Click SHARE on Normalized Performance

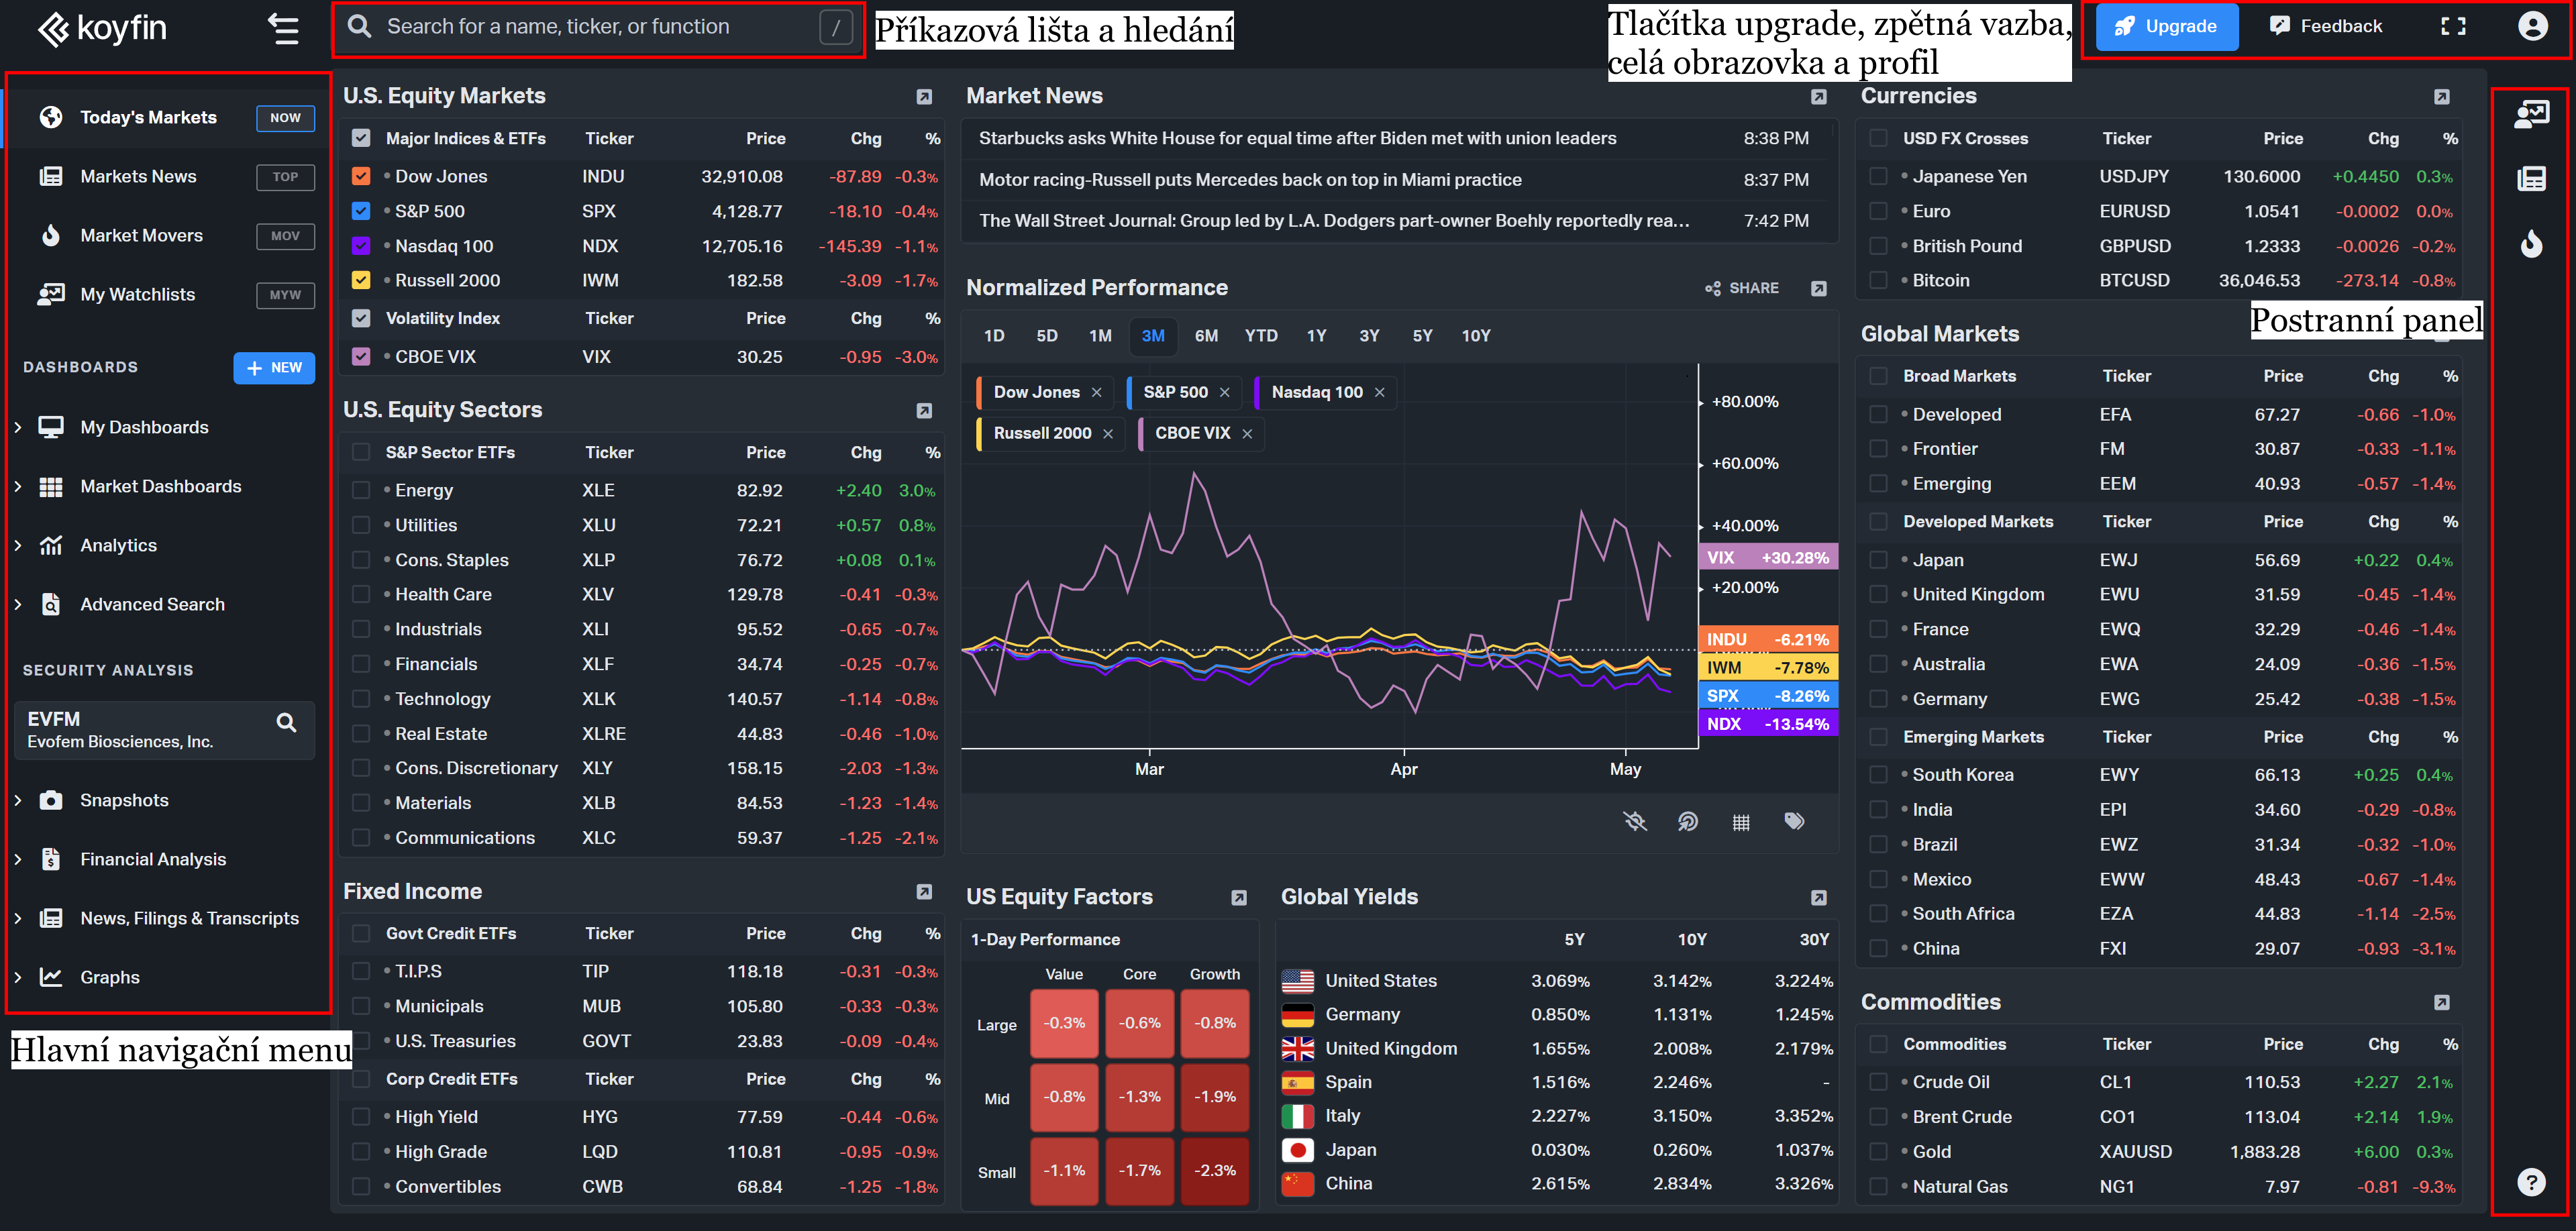pos(1742,289)
